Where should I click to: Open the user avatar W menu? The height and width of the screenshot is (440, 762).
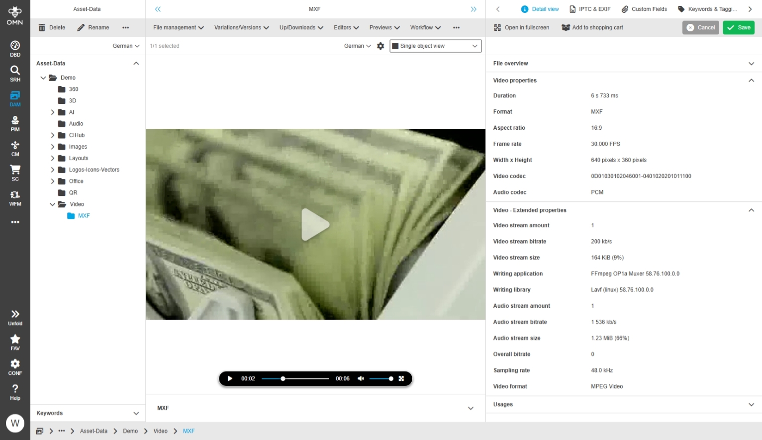[15, 423]
